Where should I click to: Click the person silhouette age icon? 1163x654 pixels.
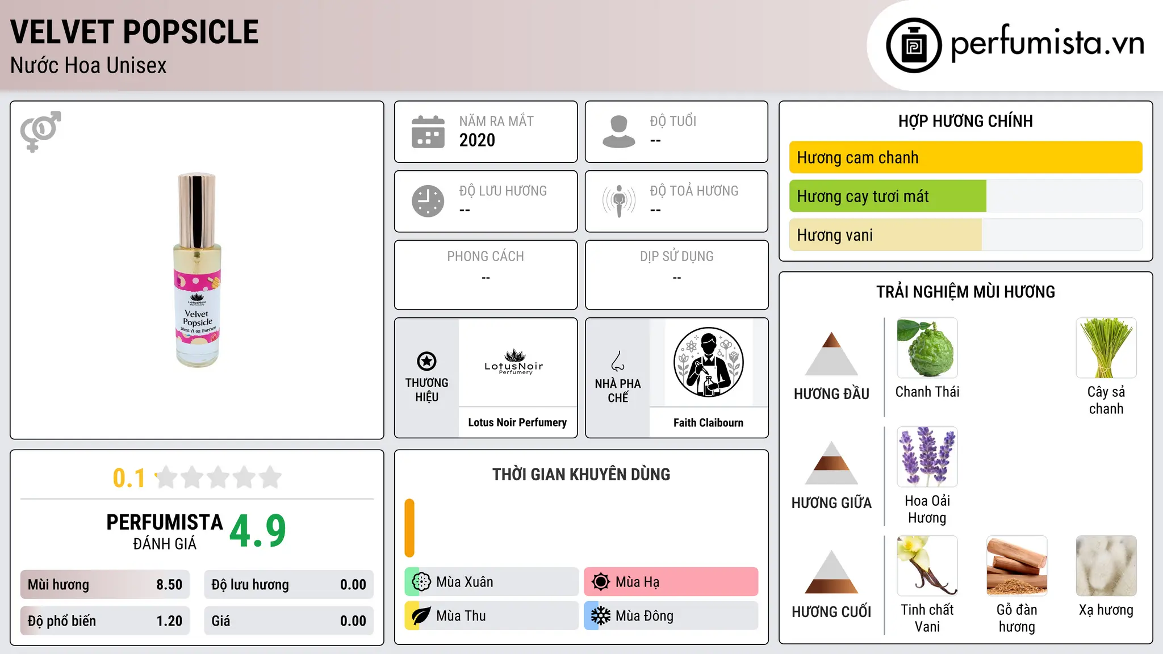click(618, 132)
